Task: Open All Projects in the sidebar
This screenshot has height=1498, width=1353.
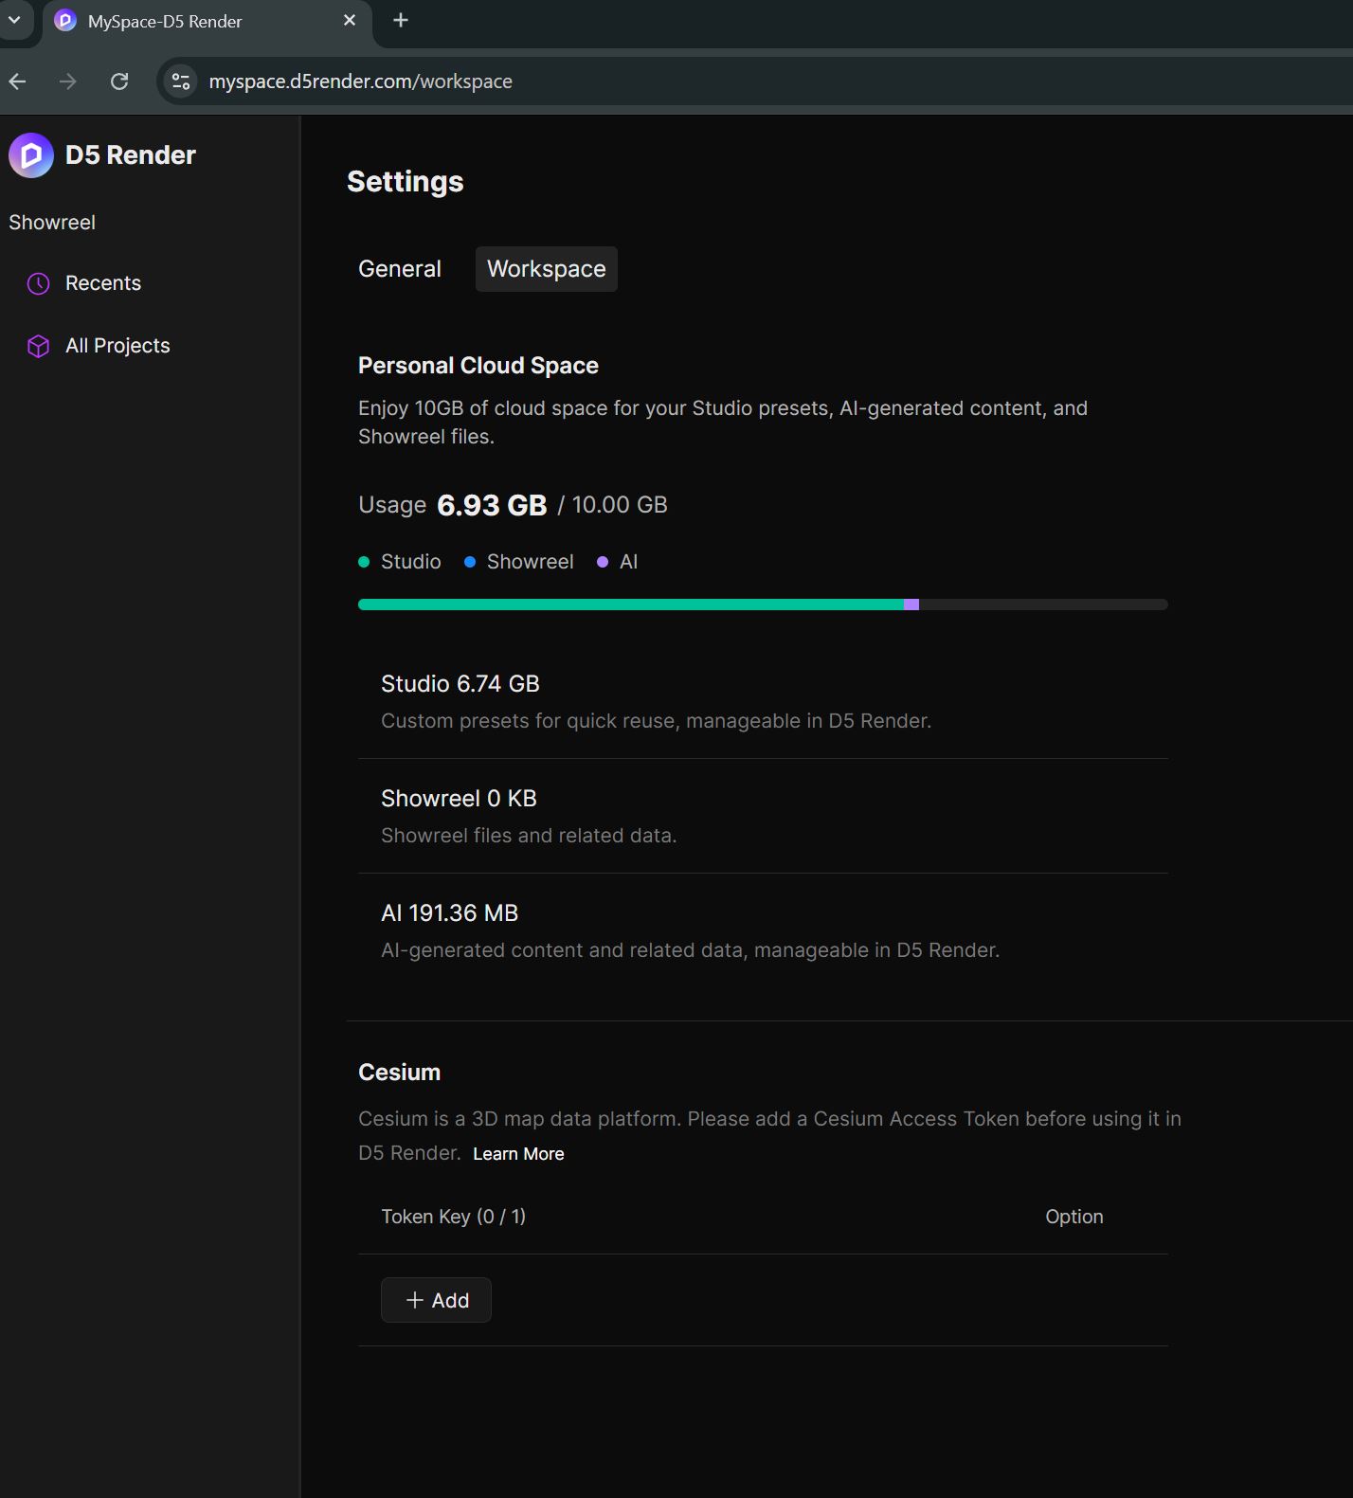Action: [117, 346]
